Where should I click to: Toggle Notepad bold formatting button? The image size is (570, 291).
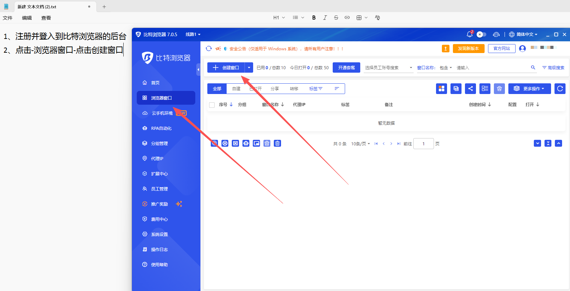point(314,18)
